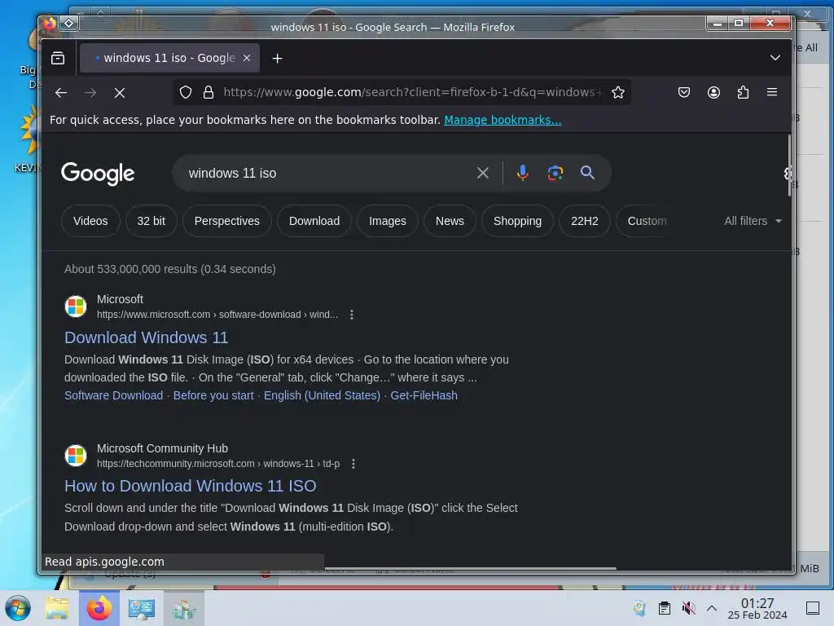Filter results by 32 bit
Screen dimensions: 834x626
[x=151, y=221]
